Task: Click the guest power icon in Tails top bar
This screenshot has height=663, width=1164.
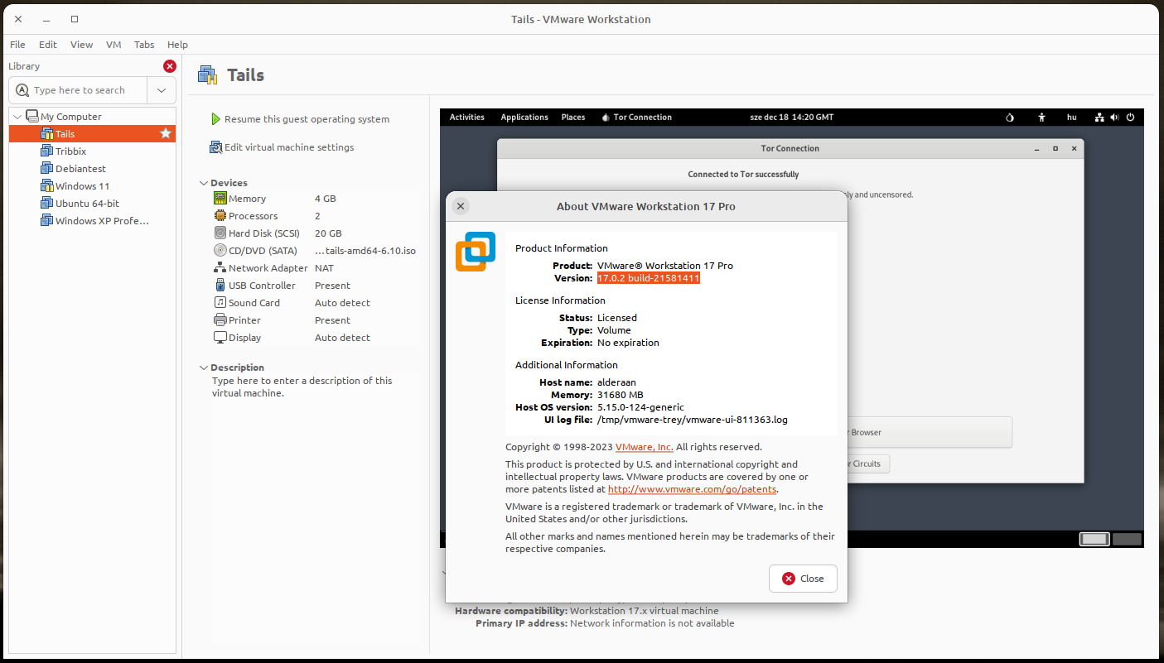Action: click(1131, 118)
